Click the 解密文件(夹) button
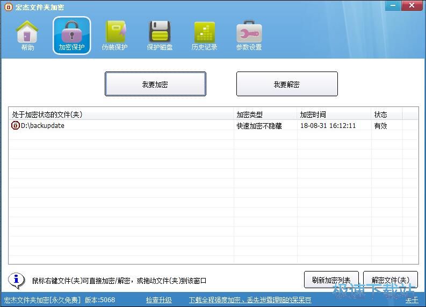426x307 pixels. click(391, 280)
